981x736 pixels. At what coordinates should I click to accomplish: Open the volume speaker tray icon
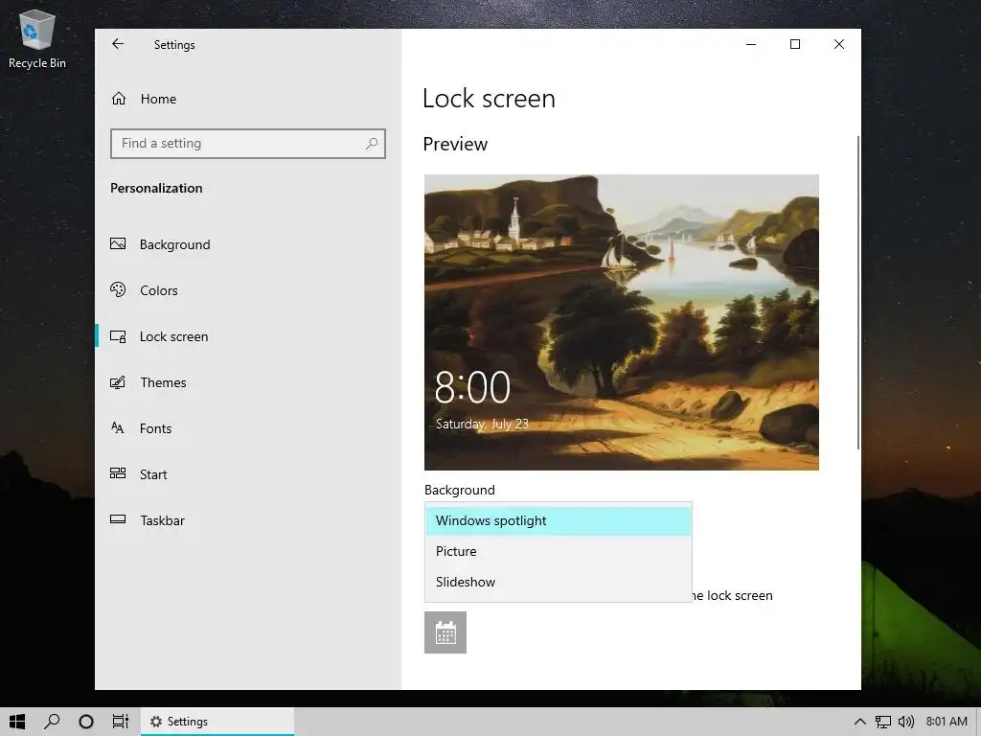tap(906, 722)
